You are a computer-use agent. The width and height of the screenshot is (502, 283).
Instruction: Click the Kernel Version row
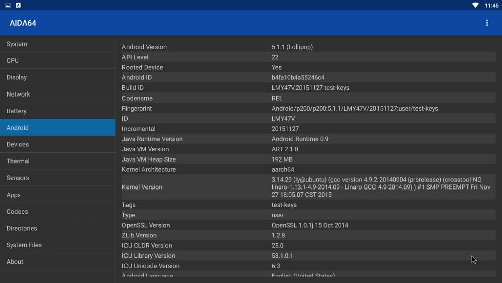[308, 187]
